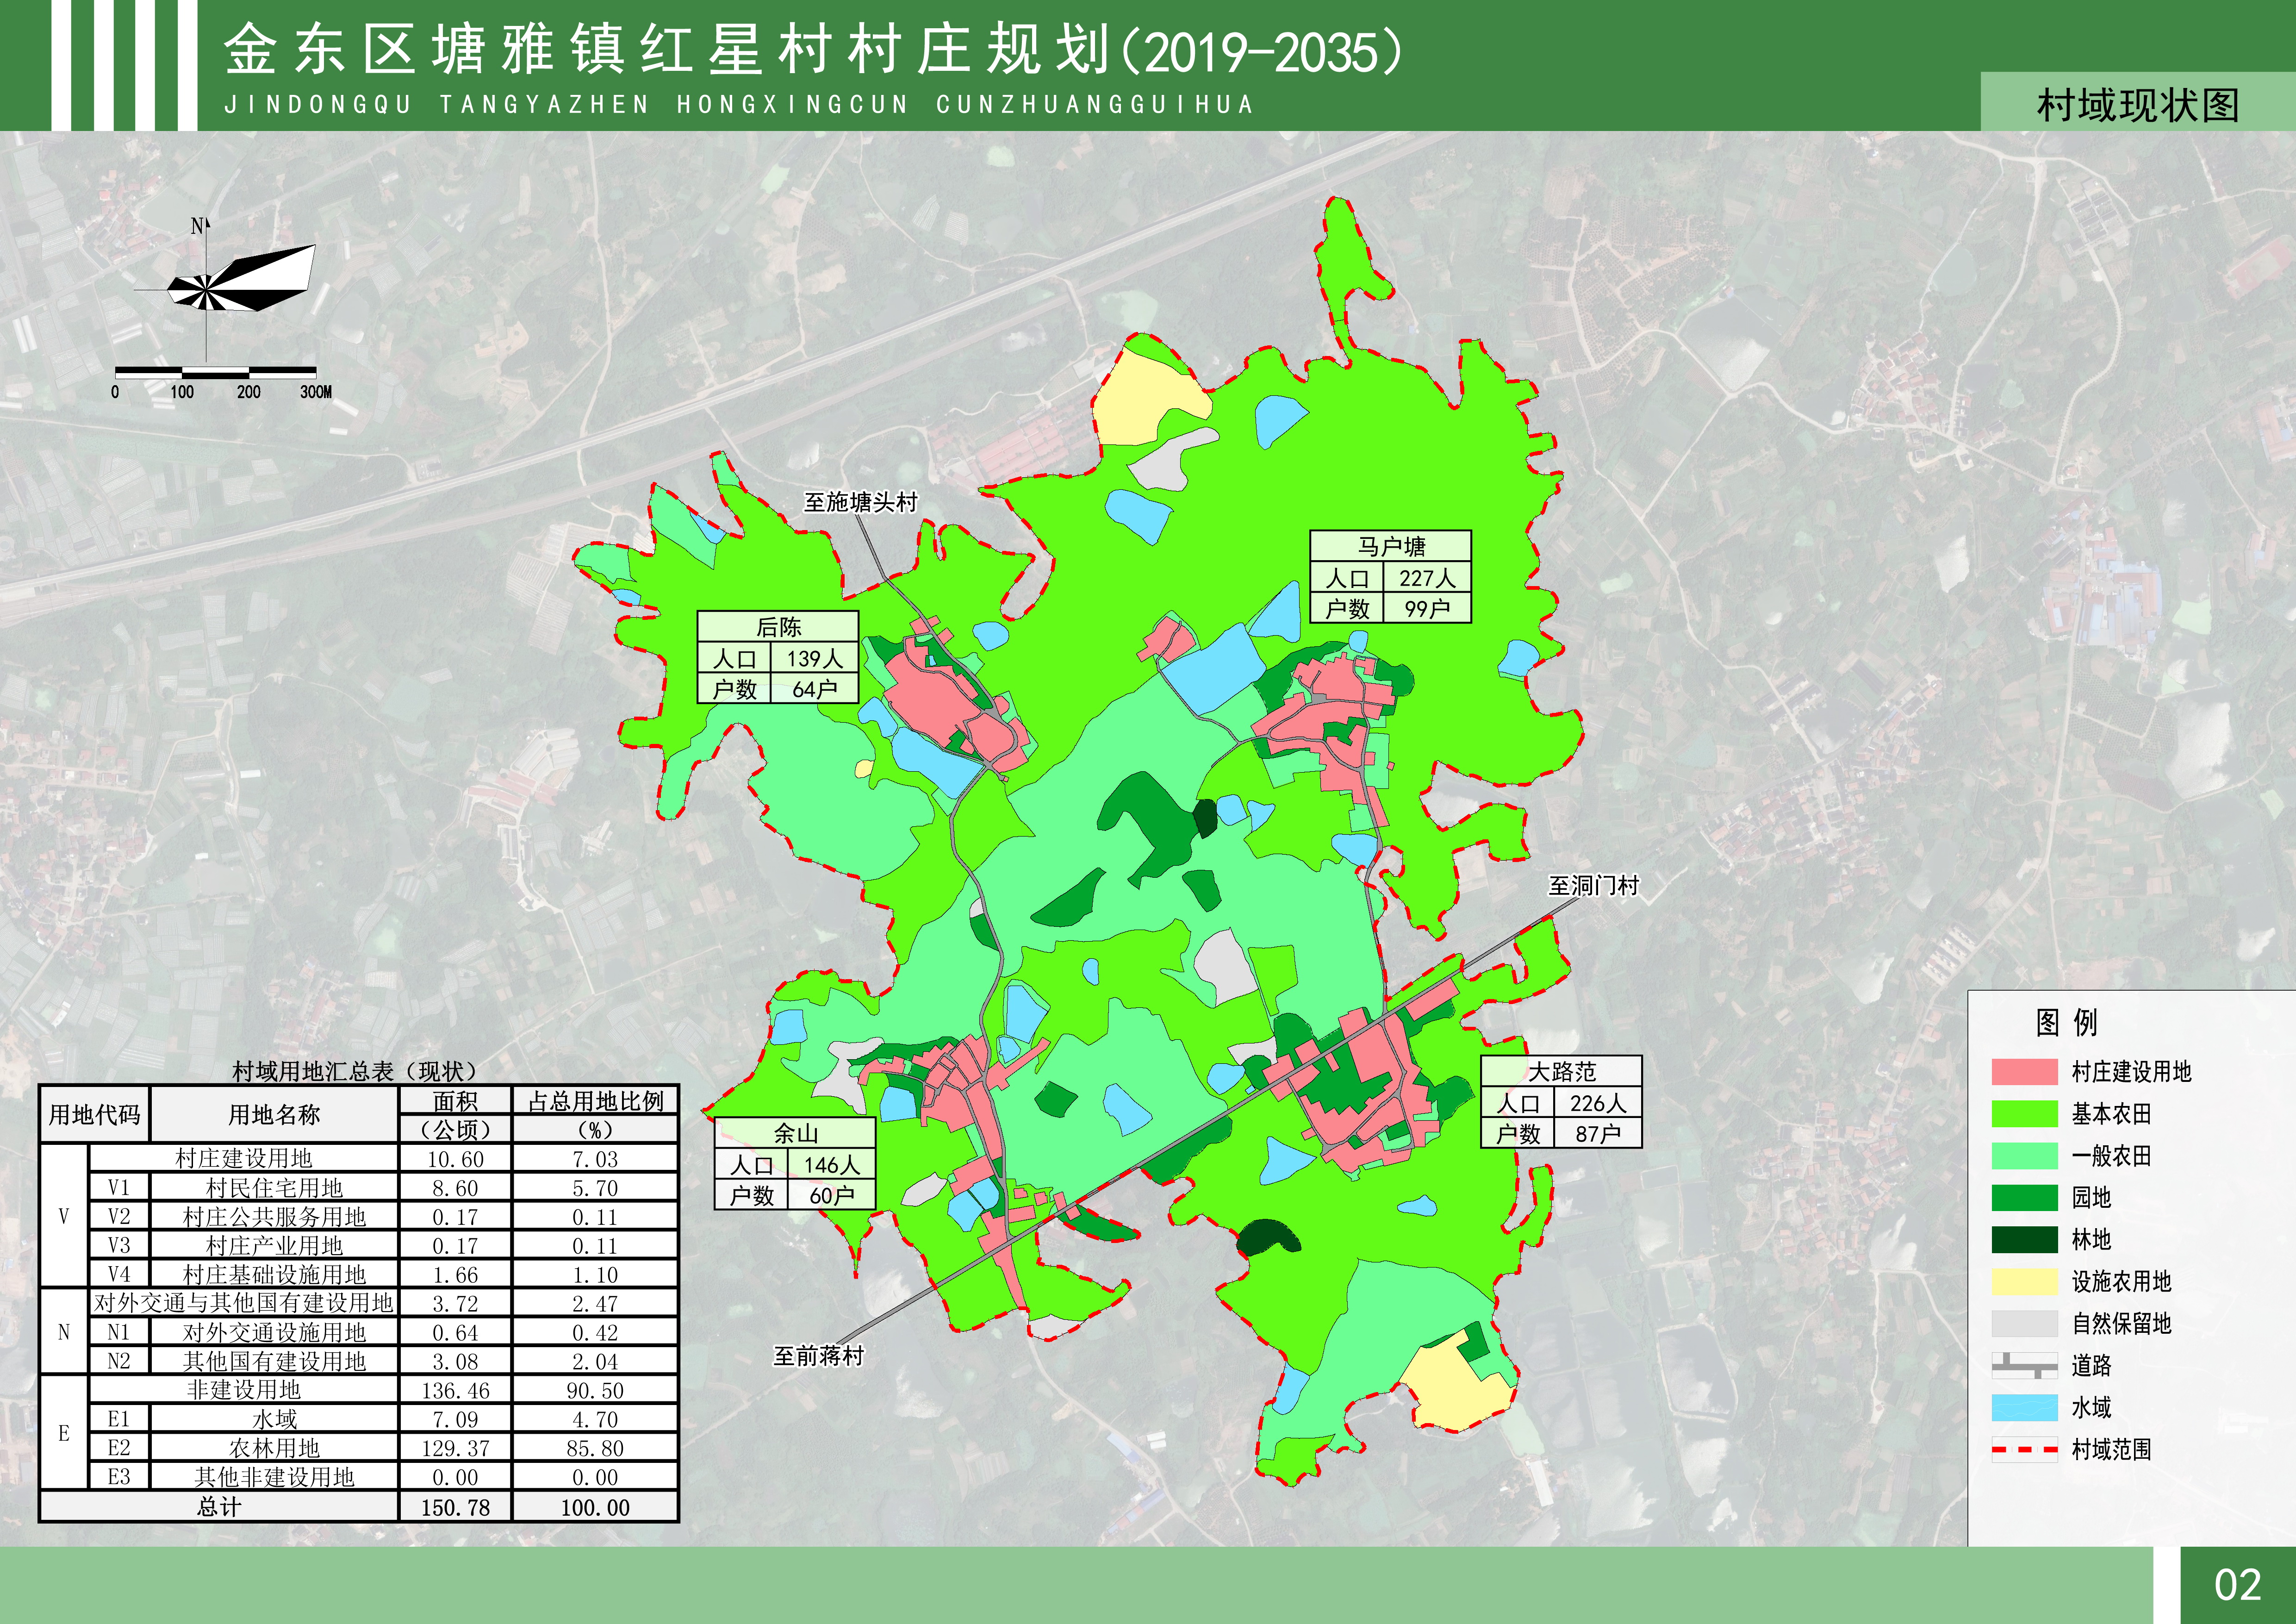Click the 村域范围 red dashed line symbol
The height and width of the screenshot is (1624, 2296).
(x=2024, y=1450)
